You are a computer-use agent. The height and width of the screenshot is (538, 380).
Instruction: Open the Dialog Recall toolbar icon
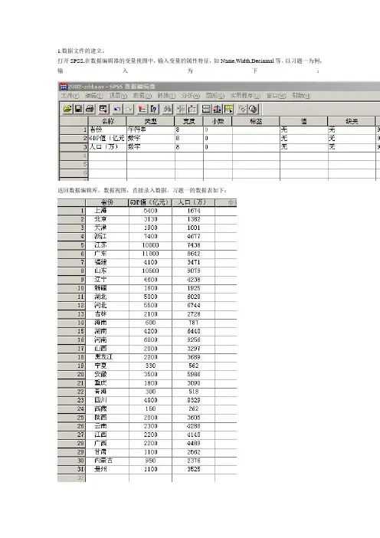[103, 109]
